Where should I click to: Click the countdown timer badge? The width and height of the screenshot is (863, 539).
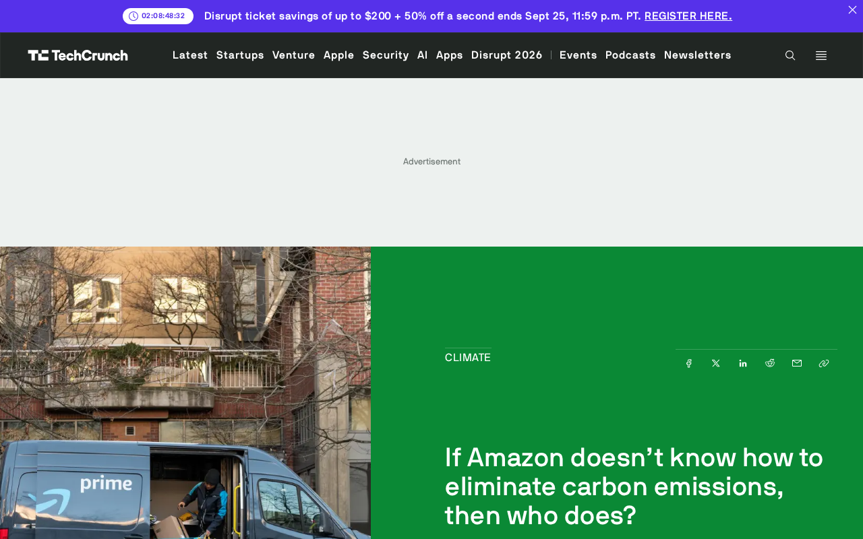click(158, 16)
